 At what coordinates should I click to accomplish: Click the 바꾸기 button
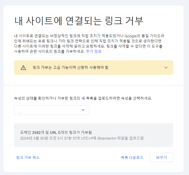click(162, 157)
